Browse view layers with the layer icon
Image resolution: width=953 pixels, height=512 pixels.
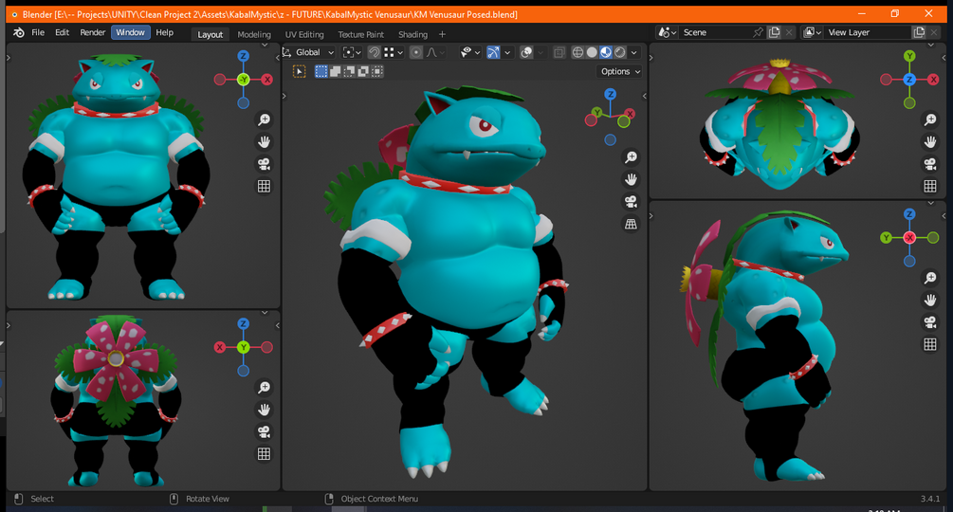pos(812,33)
